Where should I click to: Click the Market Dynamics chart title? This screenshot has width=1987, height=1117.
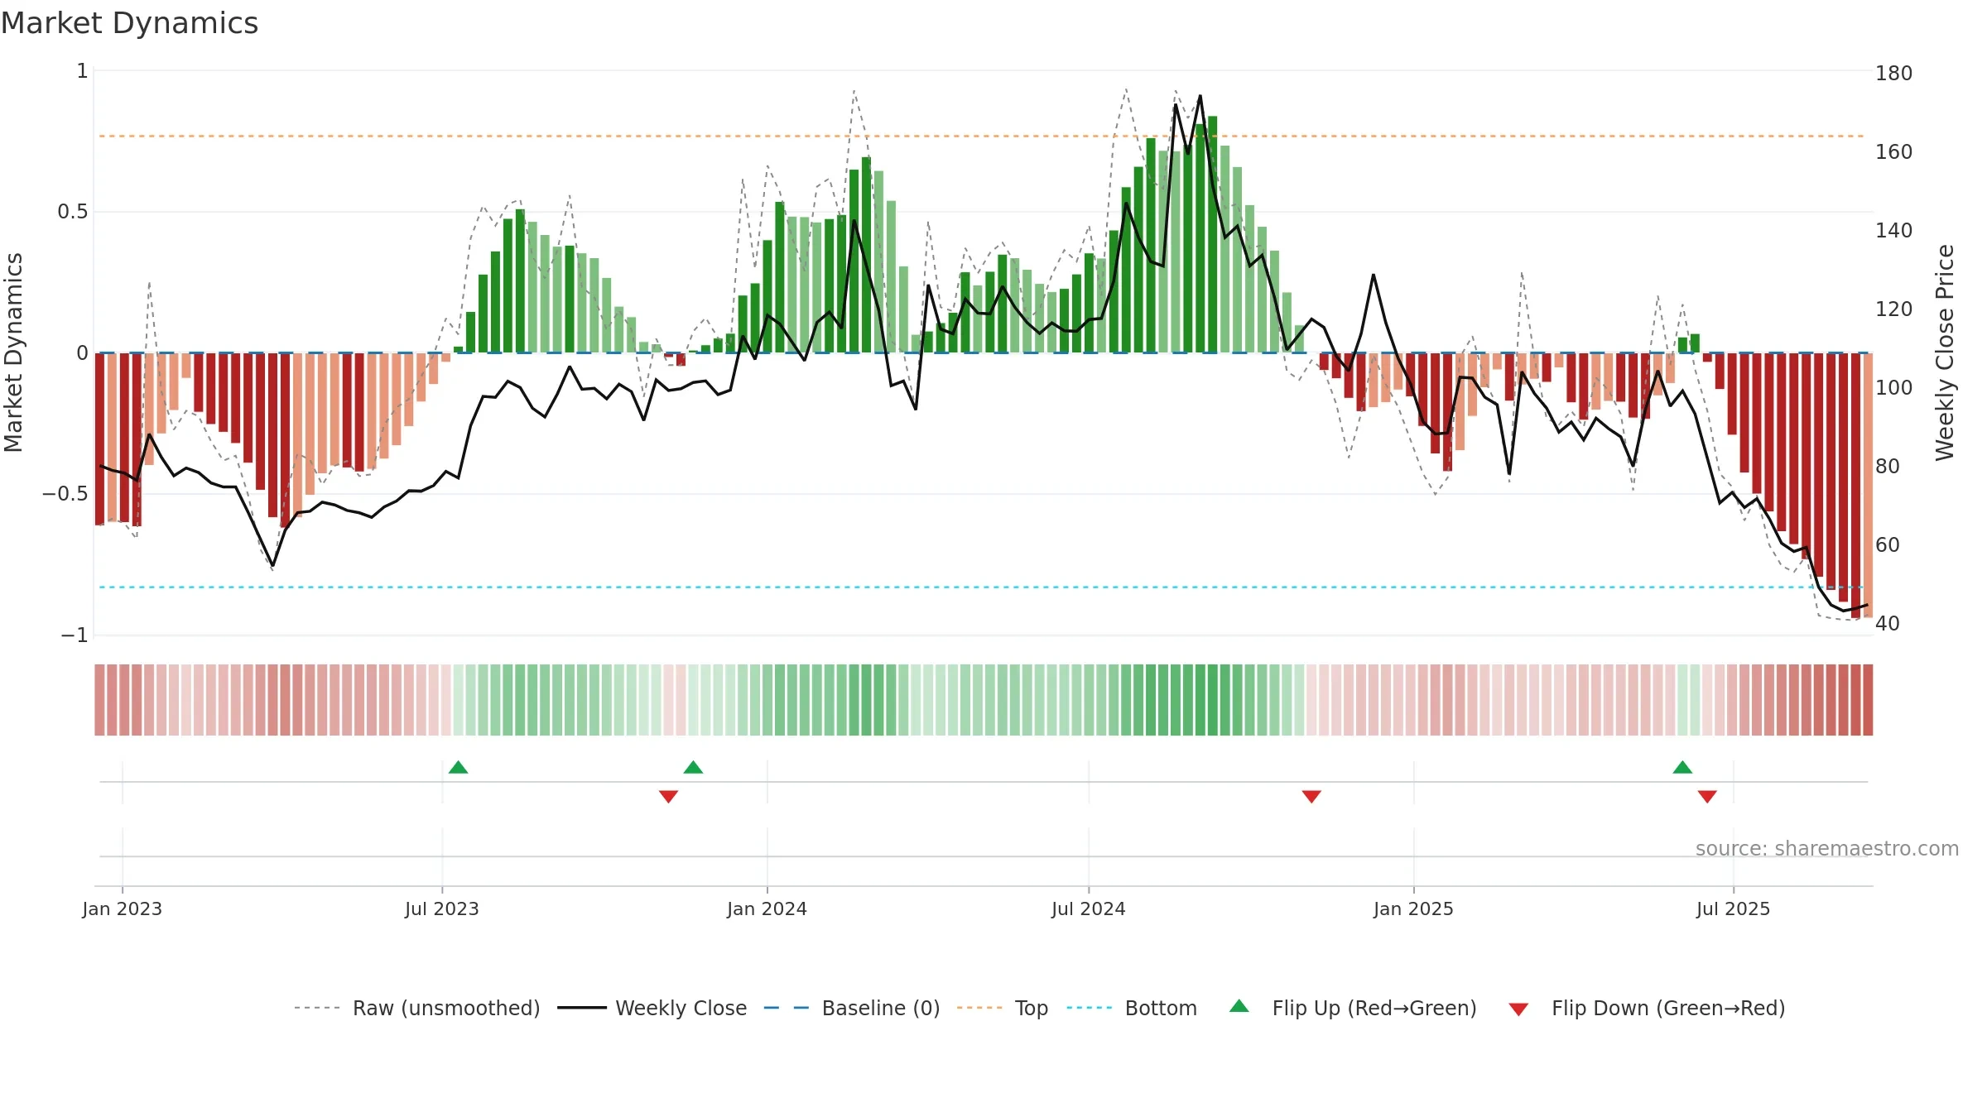[x=129, y=23]
